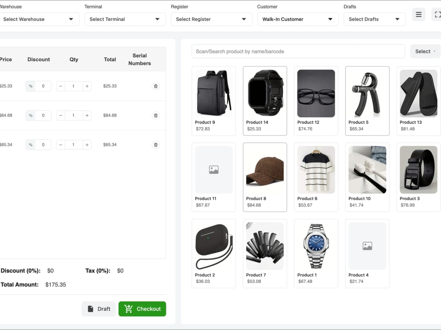Increase quantity for the $65.34 item
Image resolution: width=441 pixels, height=330 pixels.
pos(87,145)
